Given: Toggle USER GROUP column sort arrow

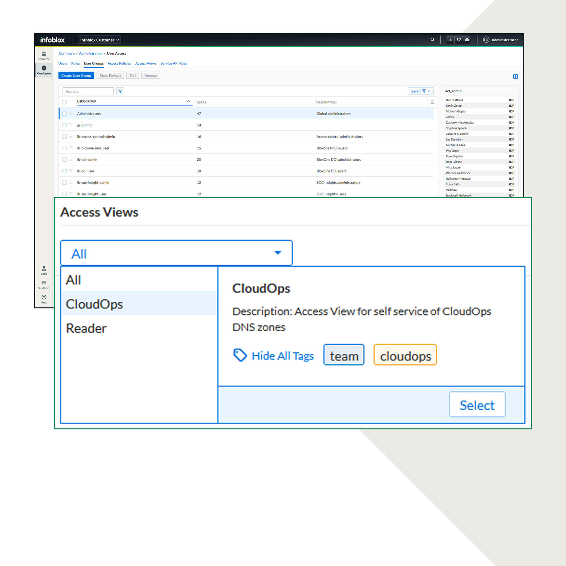Looking at the screenshot, I should (188, 101).
